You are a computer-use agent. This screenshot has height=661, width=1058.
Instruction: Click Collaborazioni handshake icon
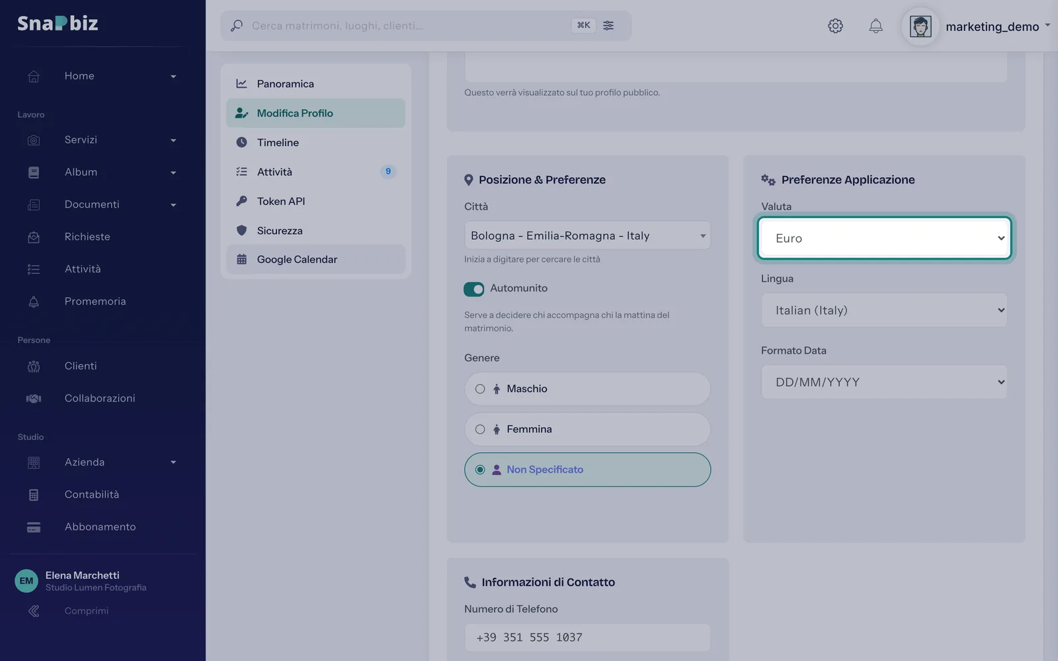tap(34, 399)
